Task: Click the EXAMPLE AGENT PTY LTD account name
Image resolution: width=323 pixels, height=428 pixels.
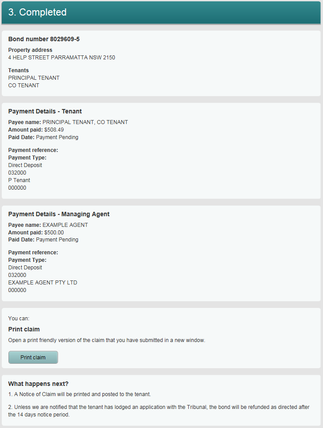Action: [42, 282]
